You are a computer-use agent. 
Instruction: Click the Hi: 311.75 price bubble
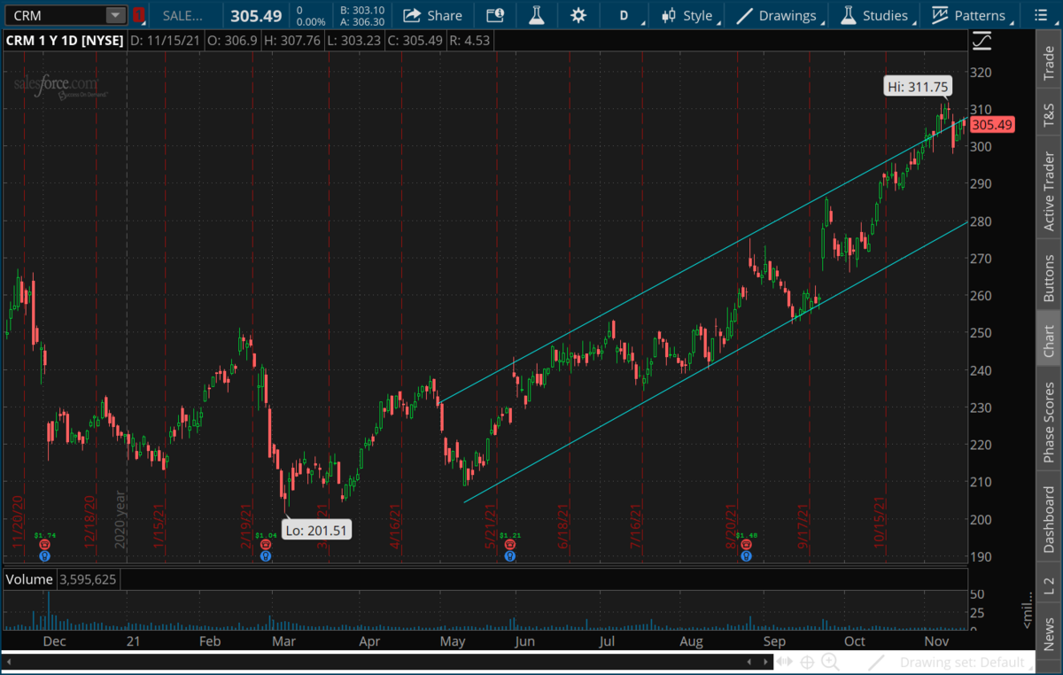[916, 86]
